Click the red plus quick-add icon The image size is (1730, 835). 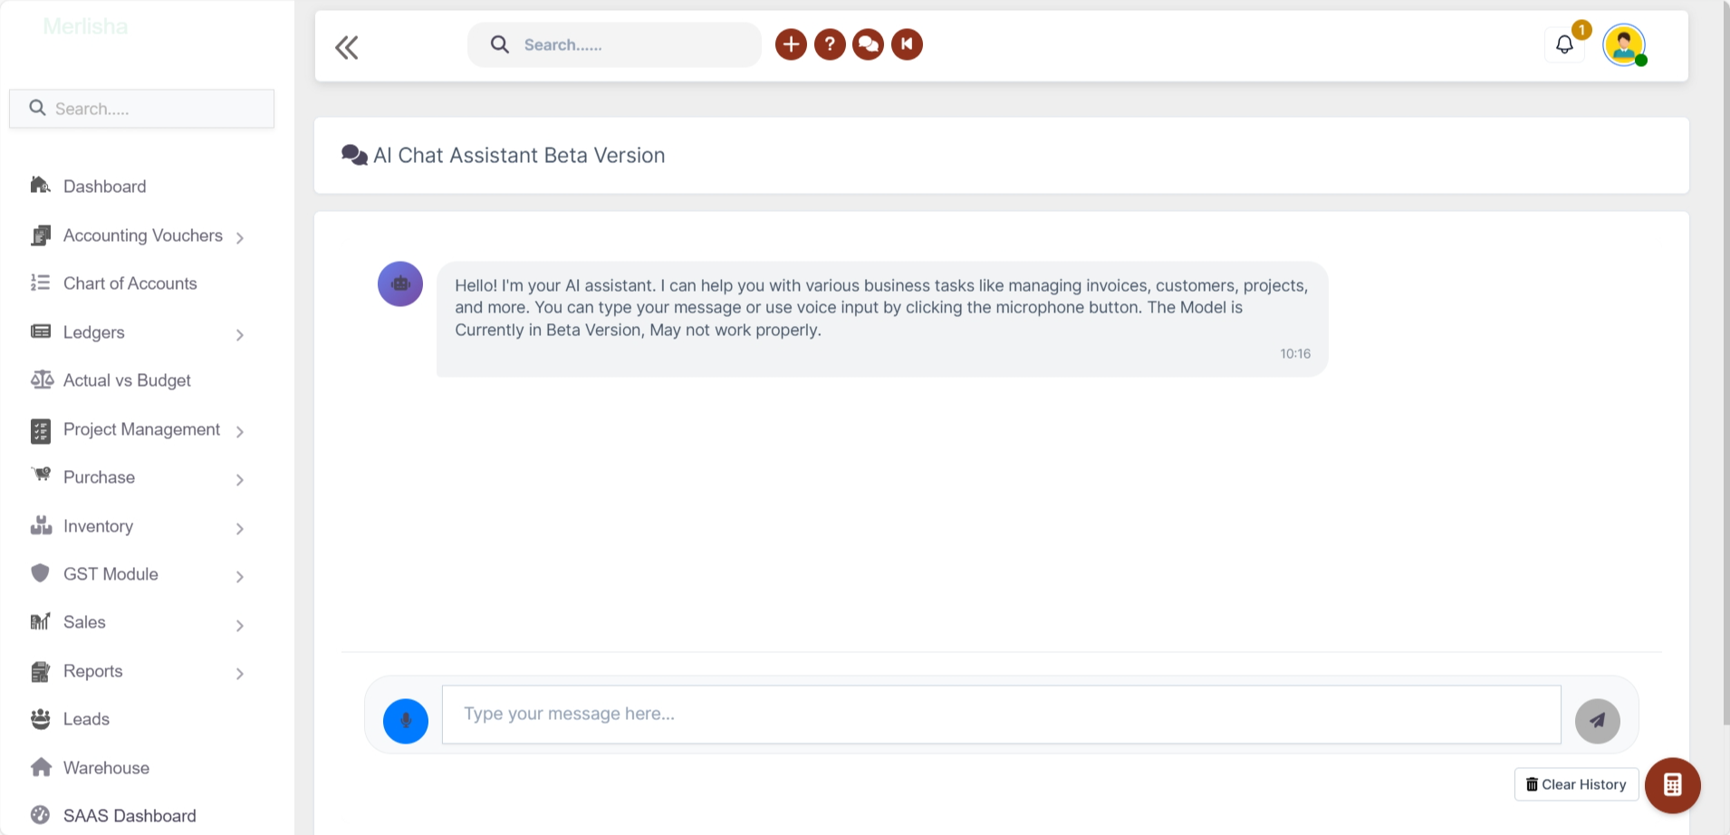791,44
